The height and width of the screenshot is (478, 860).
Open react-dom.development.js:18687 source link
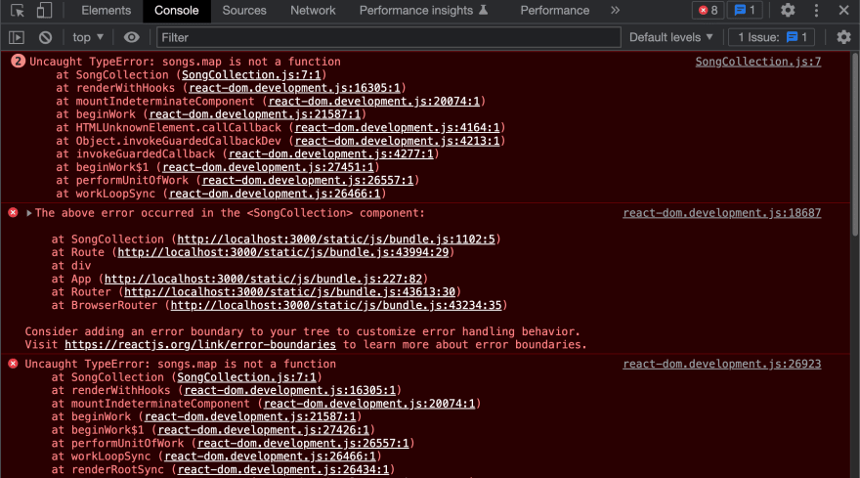tap(722, 213)
